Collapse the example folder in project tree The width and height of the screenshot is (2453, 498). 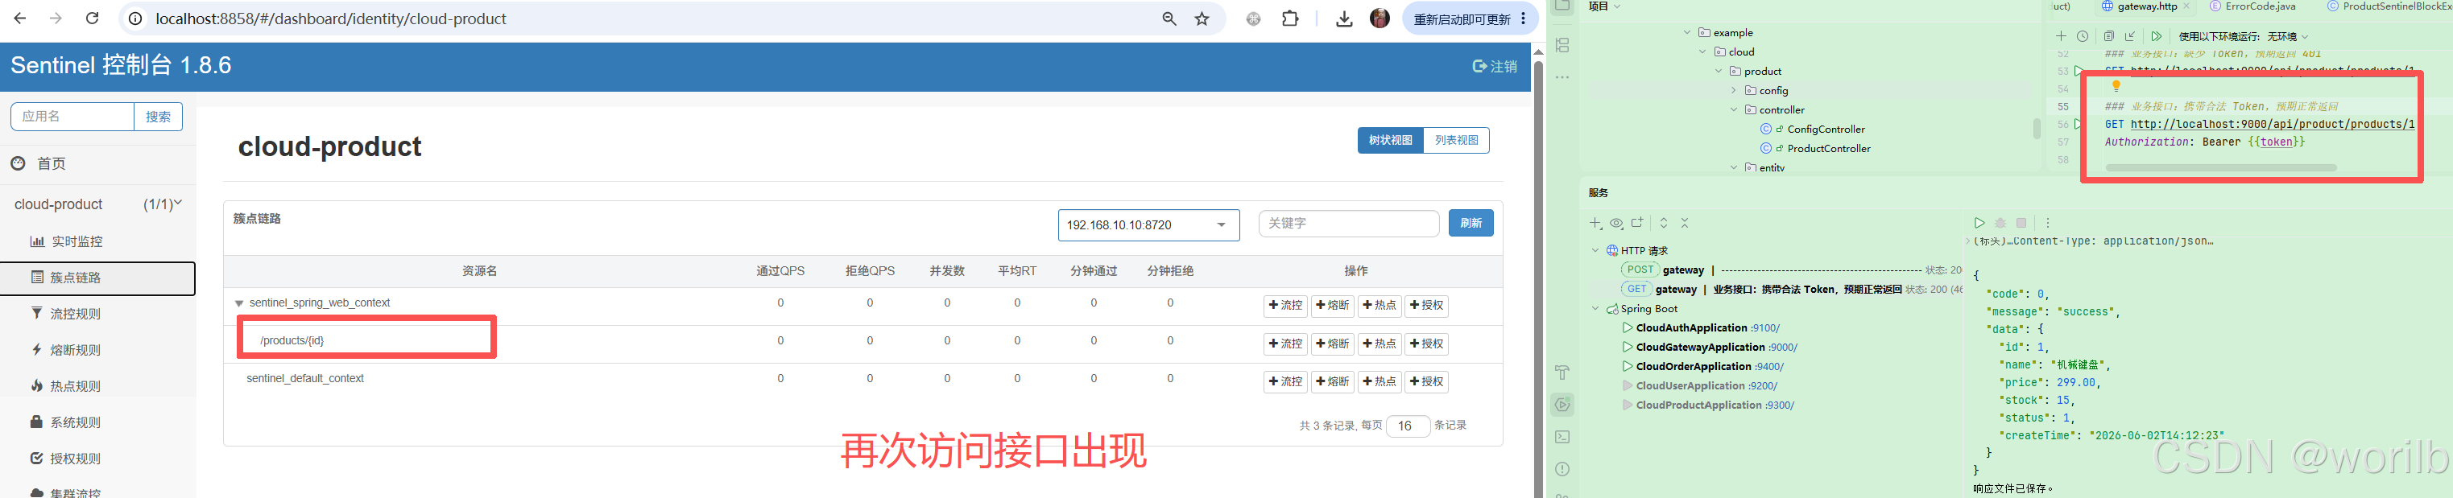1686,32
